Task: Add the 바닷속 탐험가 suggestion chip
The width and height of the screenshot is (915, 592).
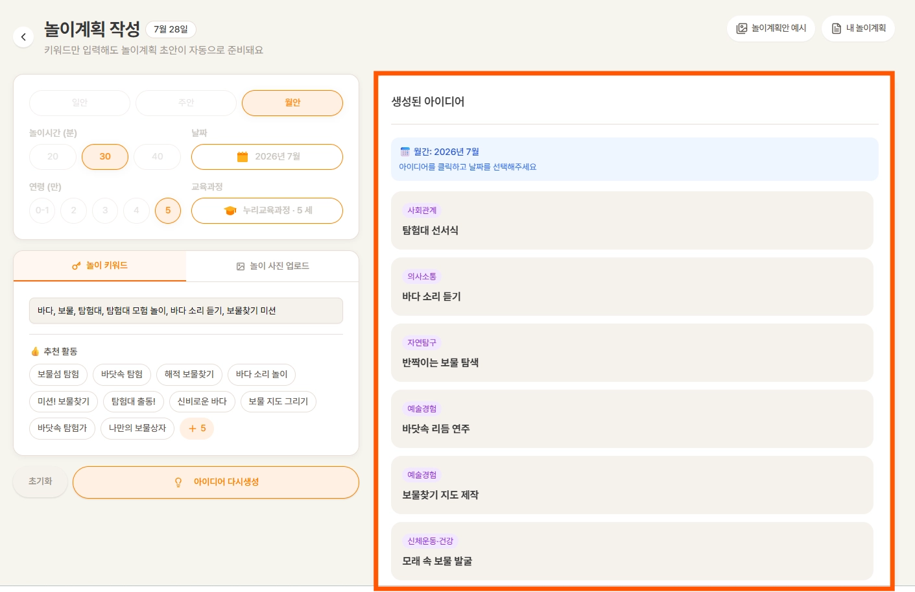Action: (62, 429)
